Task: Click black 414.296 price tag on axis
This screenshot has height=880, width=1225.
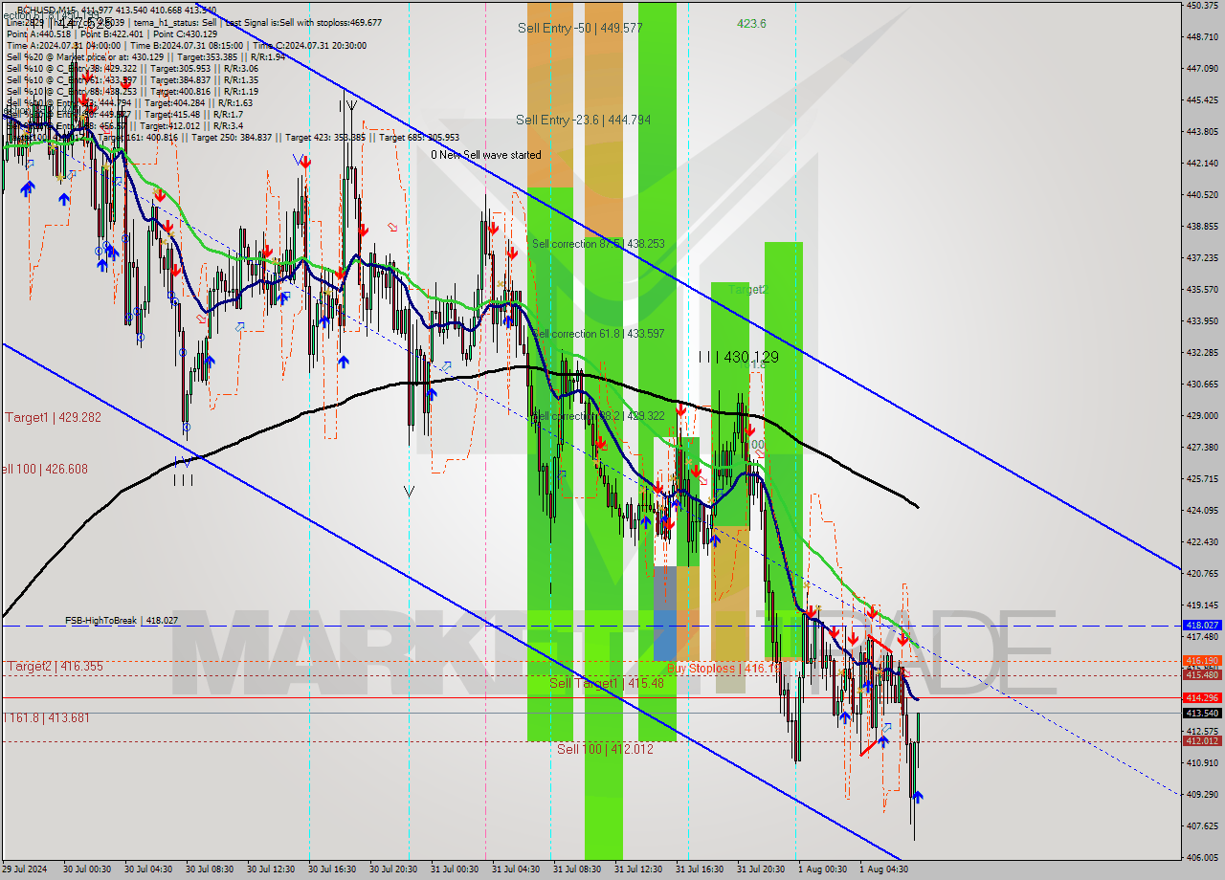Action: point(1202,698)
